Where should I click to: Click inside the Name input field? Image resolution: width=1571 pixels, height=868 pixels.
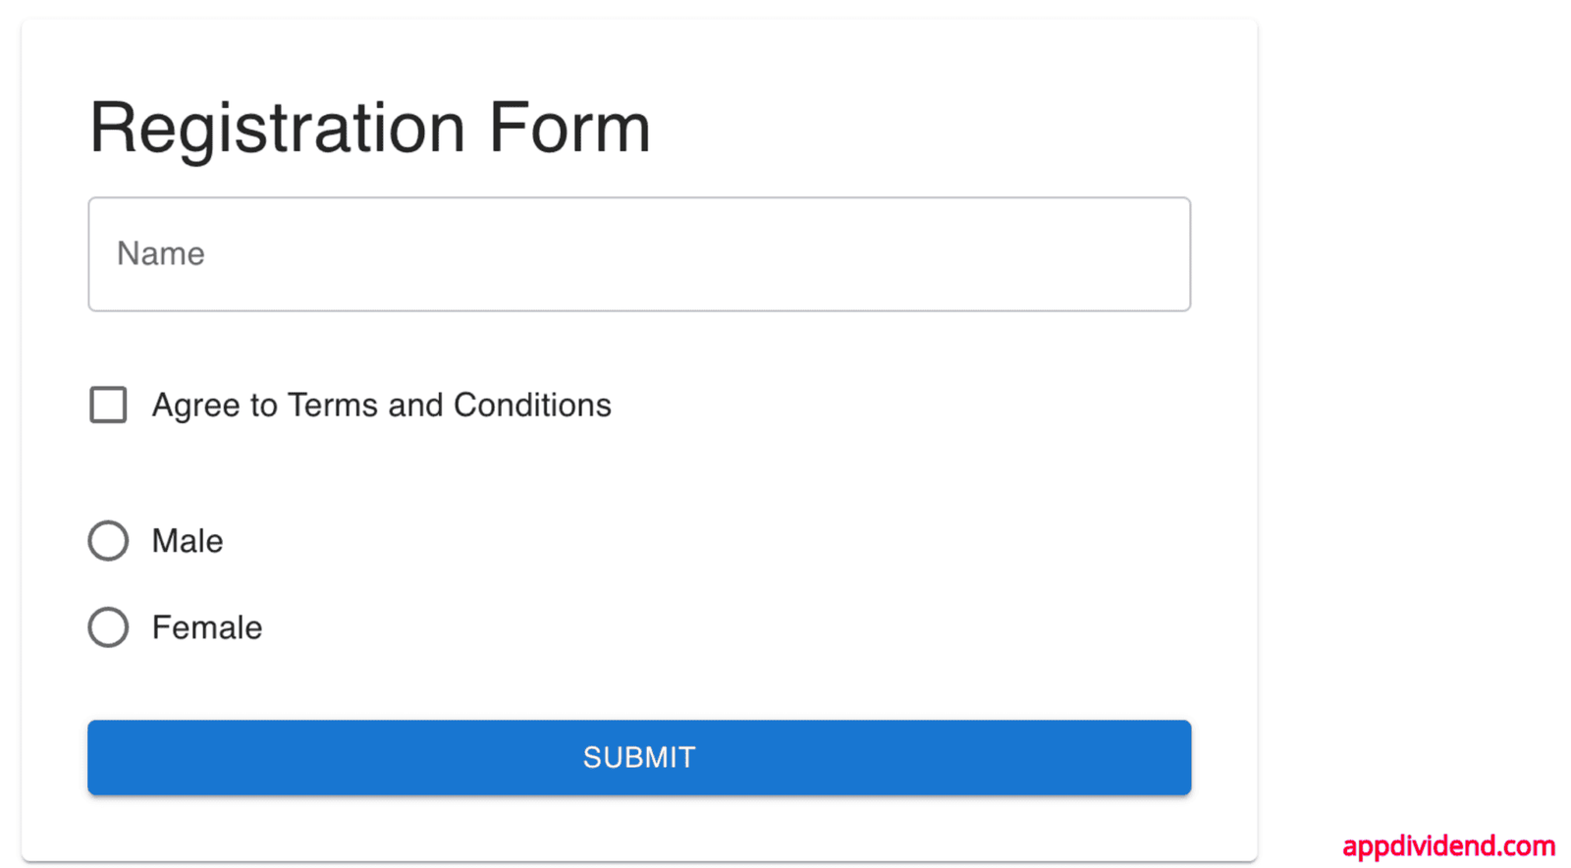pos(638,253)
